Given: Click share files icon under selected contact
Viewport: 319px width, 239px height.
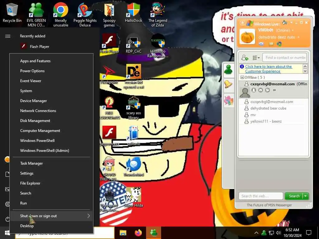Looking at the screenshot, I should (x=267, y=90).
